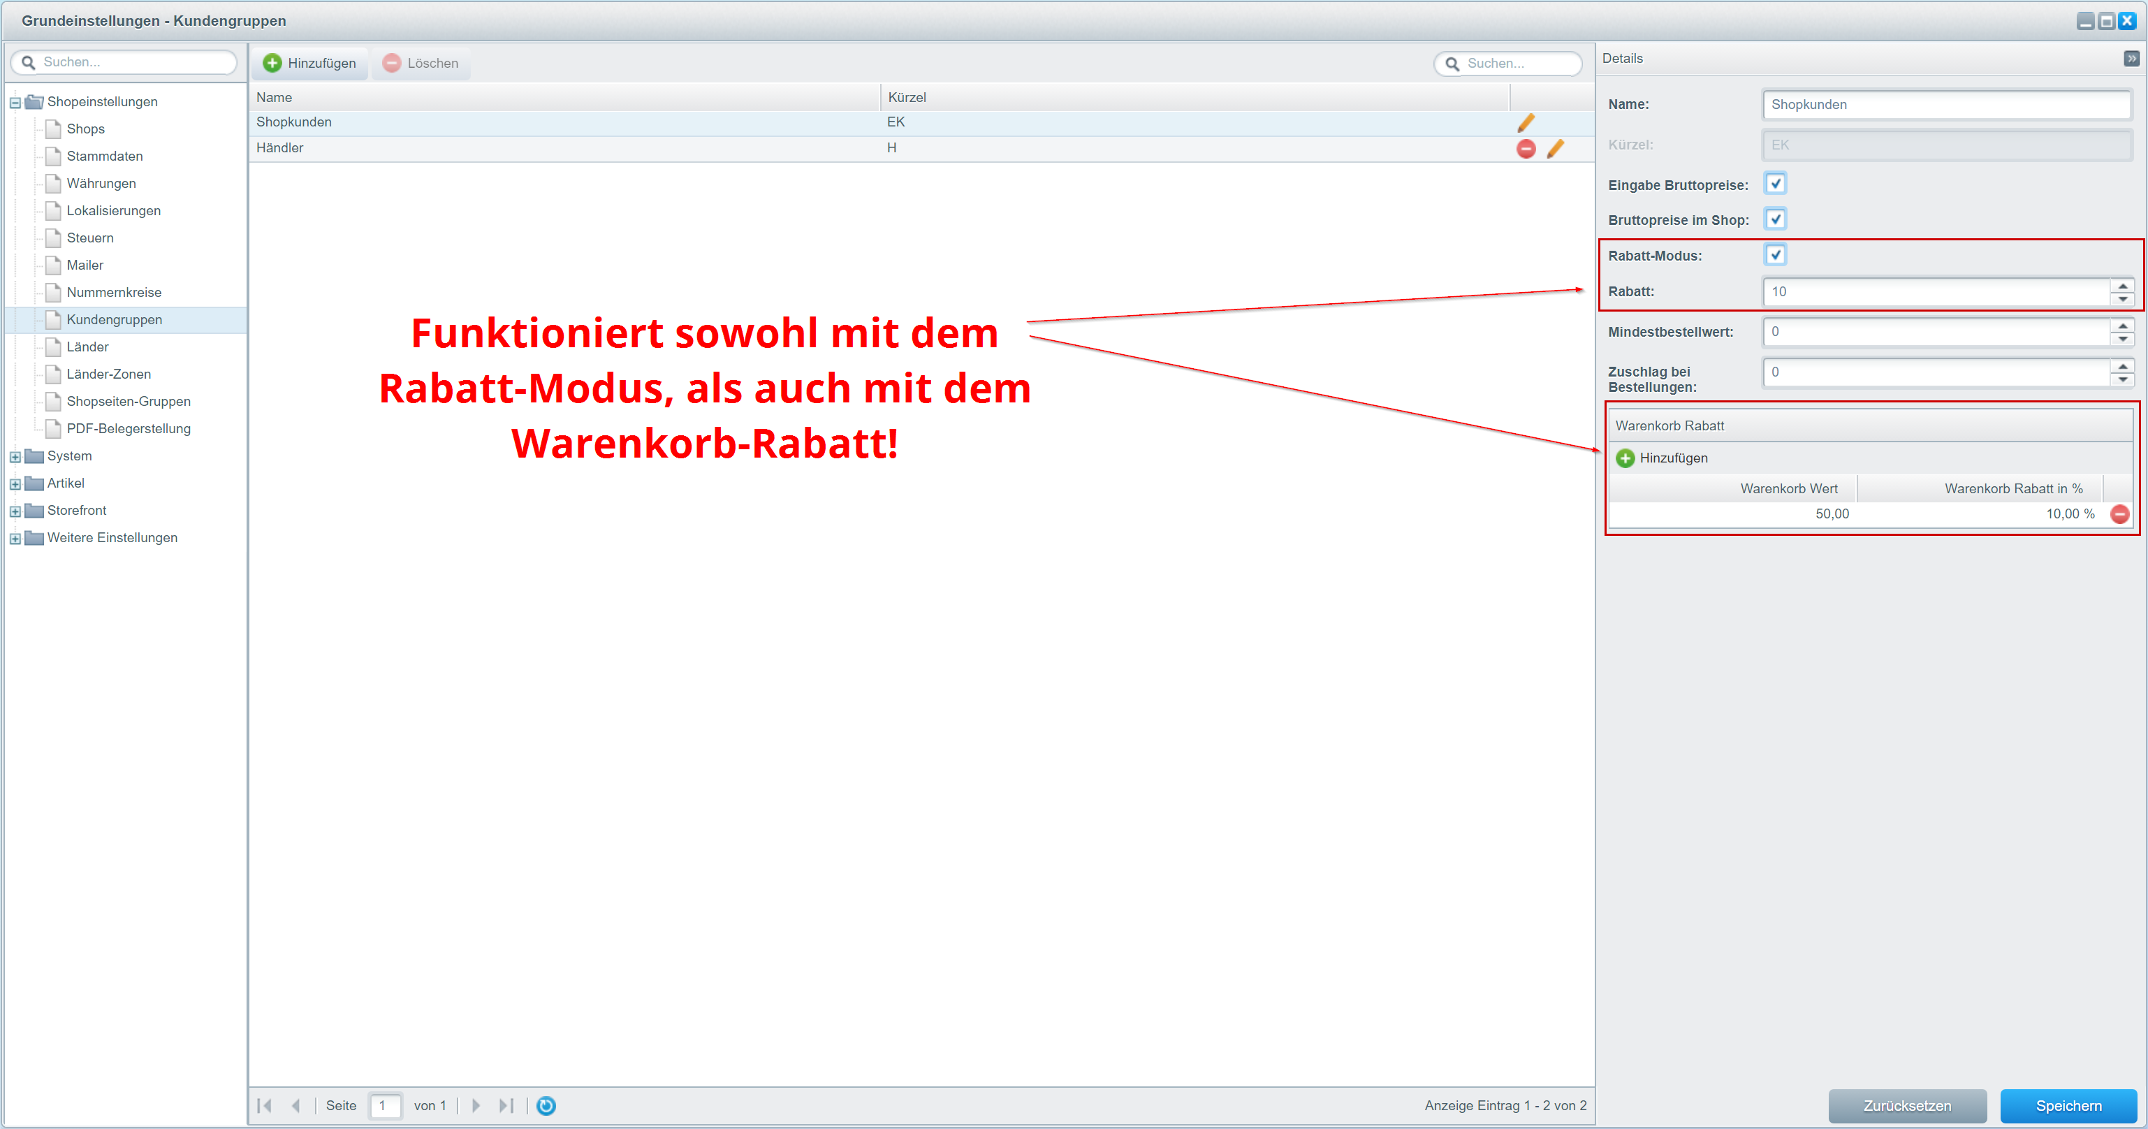Minimize the Grundeinstellungen window
Viewport: 2148px width, 1129px height.
point(2084,21)
